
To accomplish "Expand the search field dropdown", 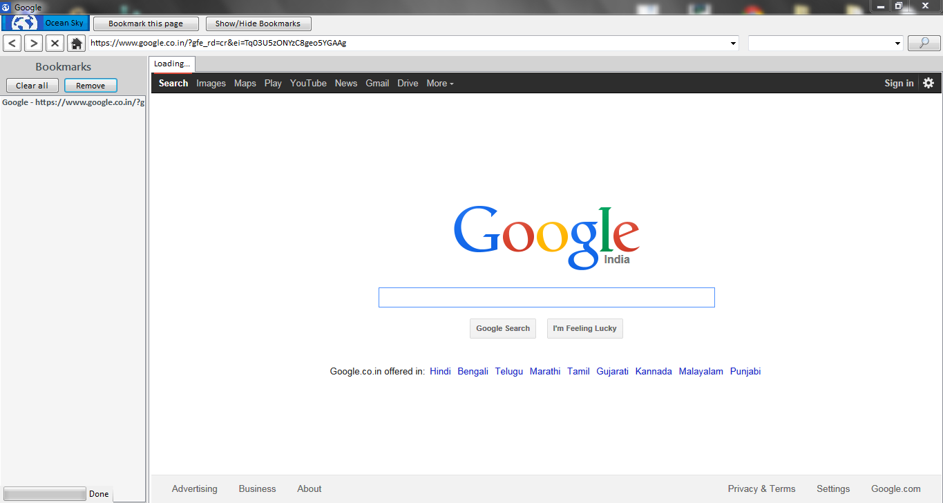I will [x=897, y=42].
